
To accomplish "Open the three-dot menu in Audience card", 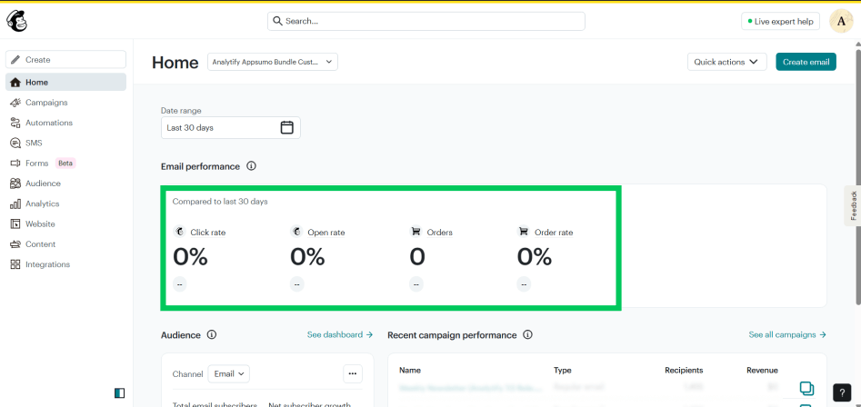I will 353,374.
